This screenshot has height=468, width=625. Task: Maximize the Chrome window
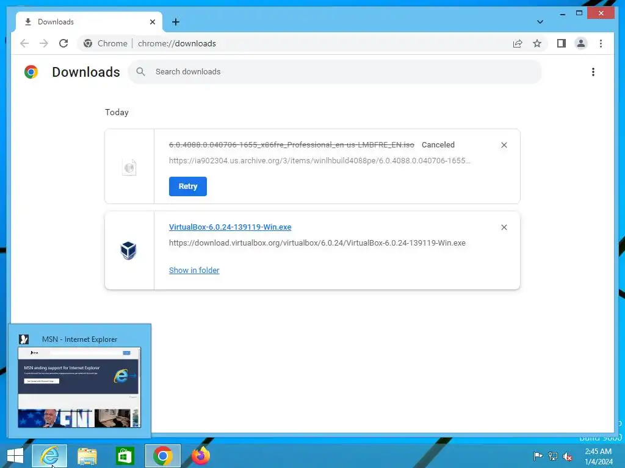click(x=579, y=13)
